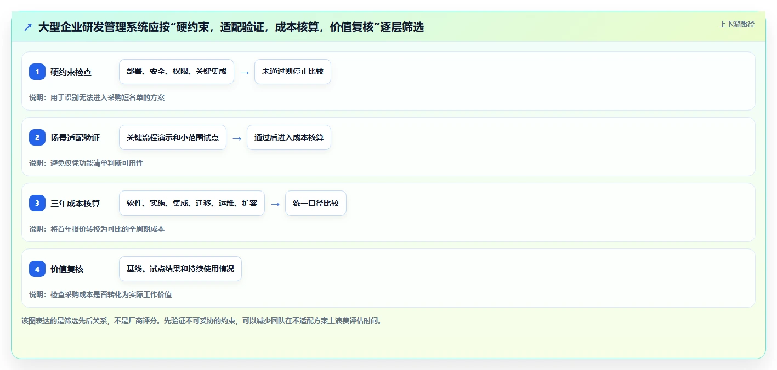The image size is (777, 370).
Task: Click the 基线、试点结果和持续使用情况 box
Action: [x=180, y=269]
